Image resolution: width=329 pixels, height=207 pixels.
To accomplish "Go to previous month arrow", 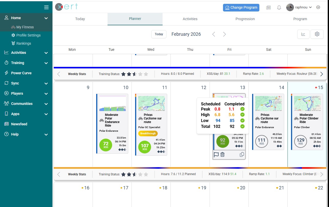I will pyautogui.click(x=214, y=34).
